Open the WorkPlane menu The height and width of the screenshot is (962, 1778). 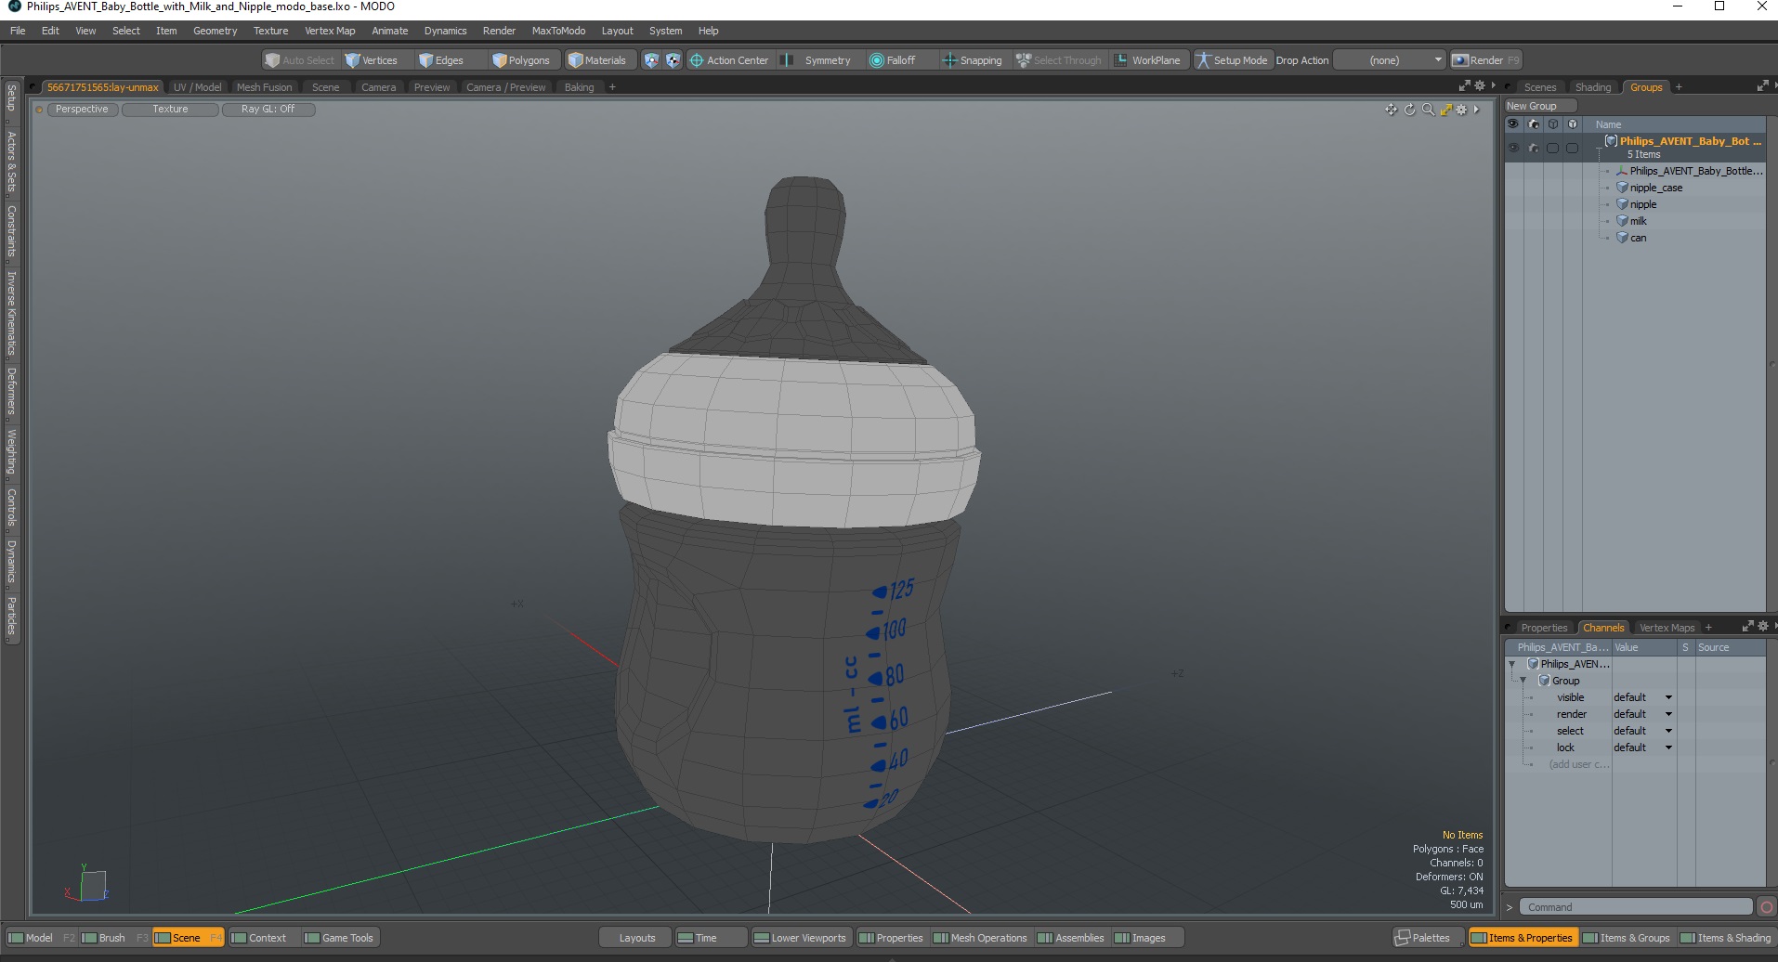tap(1148, 60)
